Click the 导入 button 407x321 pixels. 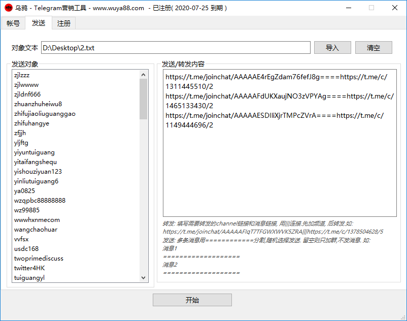pyautogui.click(x=332, y=48)
